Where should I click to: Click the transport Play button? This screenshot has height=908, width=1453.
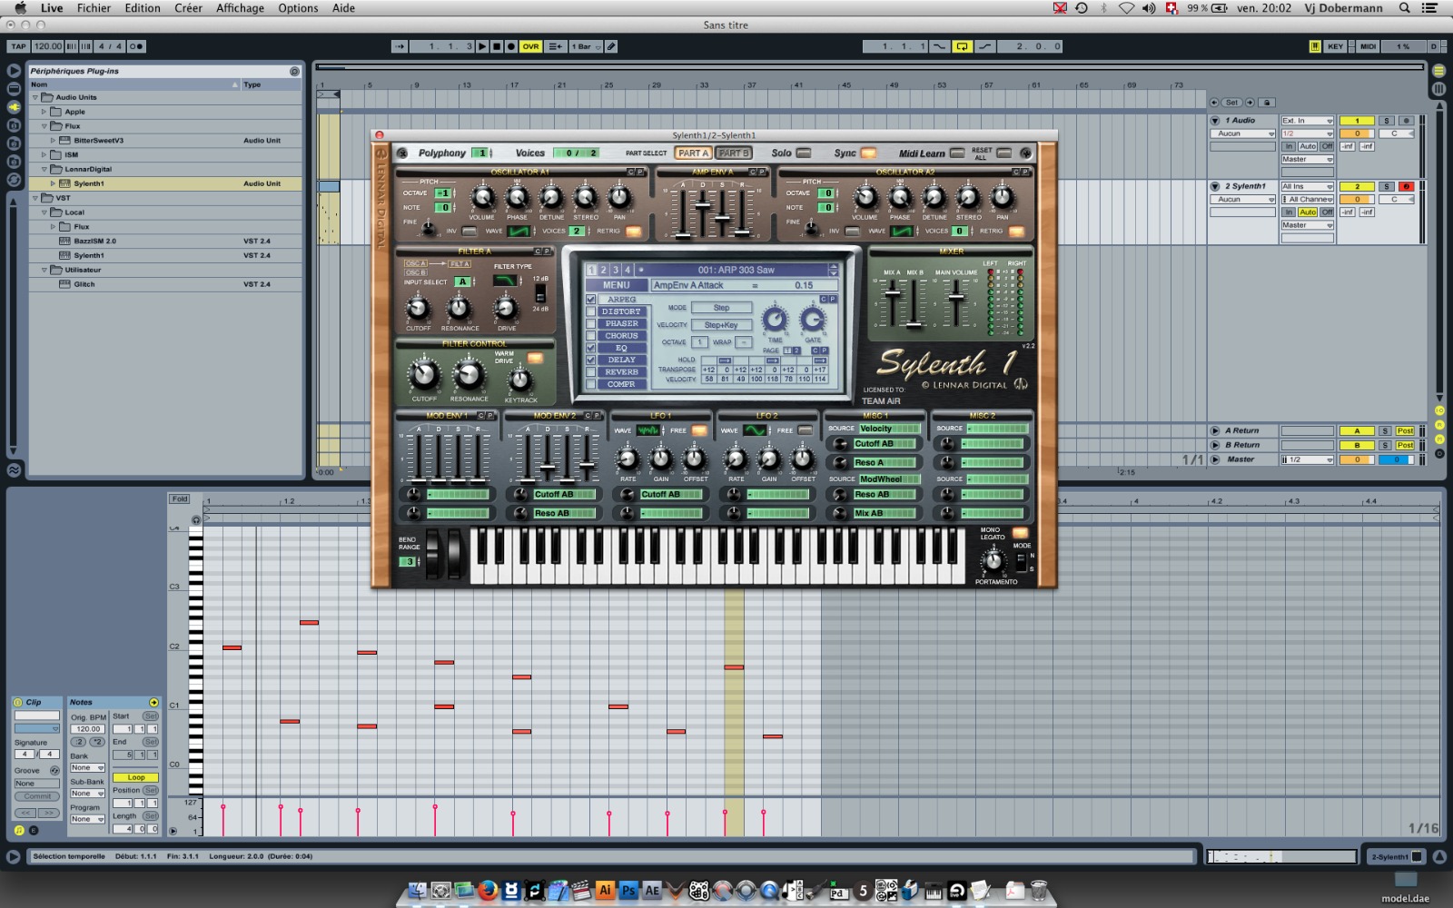(482, 46)
